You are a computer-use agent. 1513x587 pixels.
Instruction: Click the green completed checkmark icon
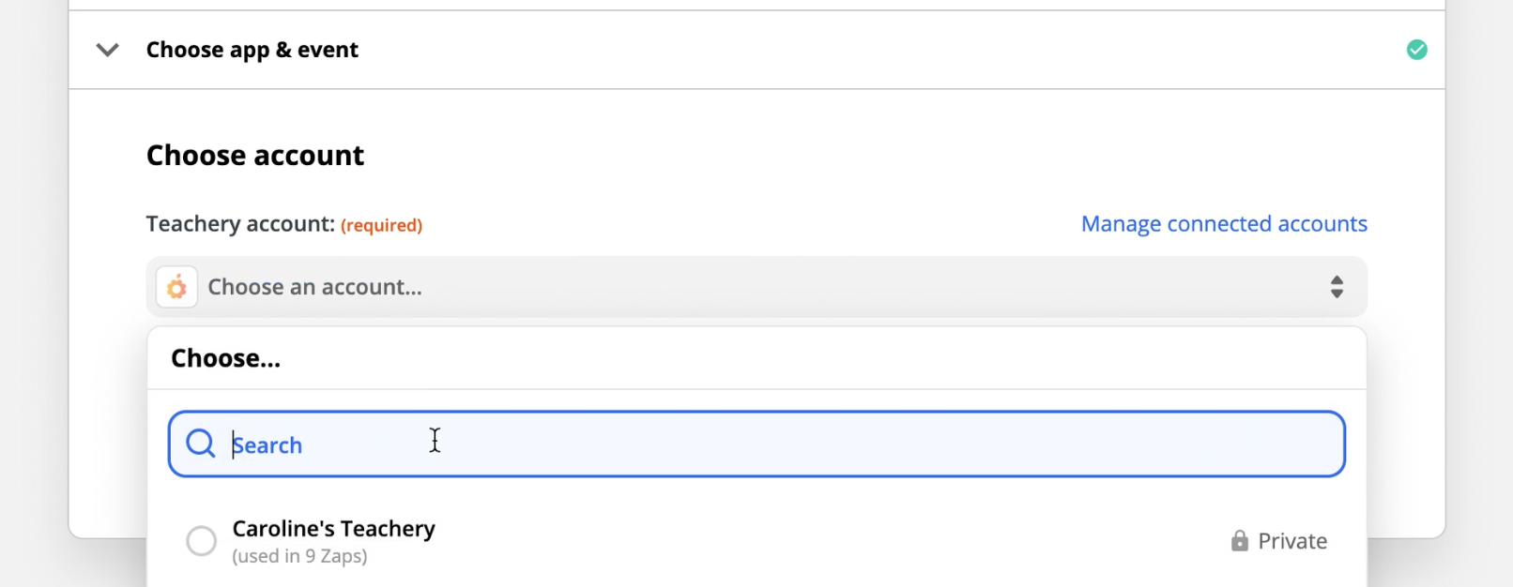(x=1416, y=50)
